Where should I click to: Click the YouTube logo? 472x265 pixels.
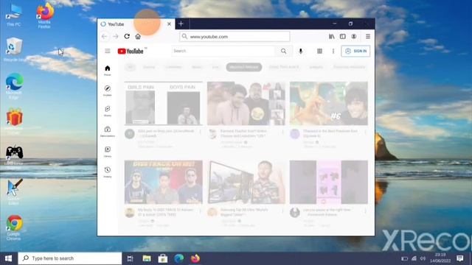[x=131, y=52]
